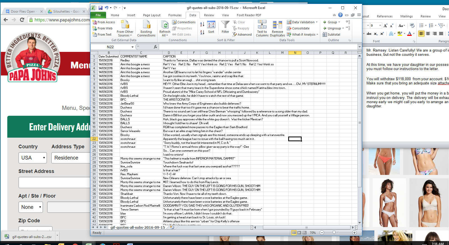Viewport: 449px width, 245px height.
Task: Import data using From Web
Action: coord(102,28)
